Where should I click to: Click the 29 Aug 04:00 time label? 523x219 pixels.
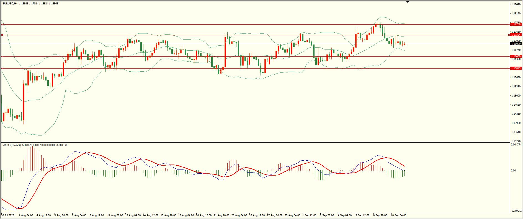click(292, 215)
